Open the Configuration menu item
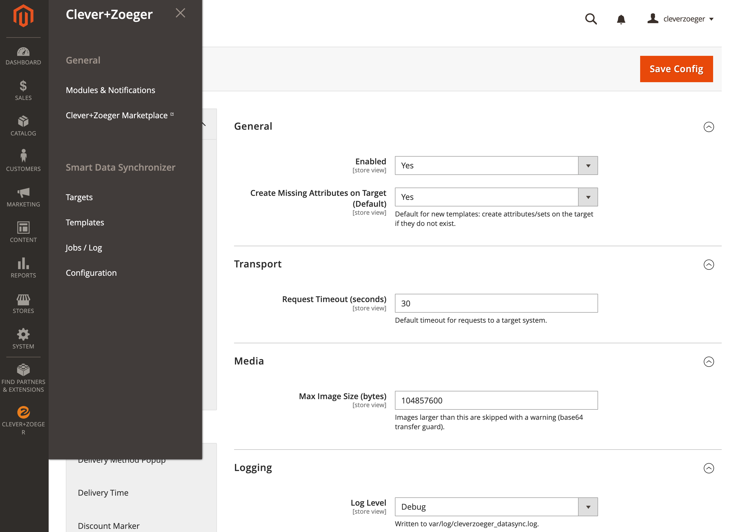The width and height of the screenshot is (732, 532). [91, 273]
